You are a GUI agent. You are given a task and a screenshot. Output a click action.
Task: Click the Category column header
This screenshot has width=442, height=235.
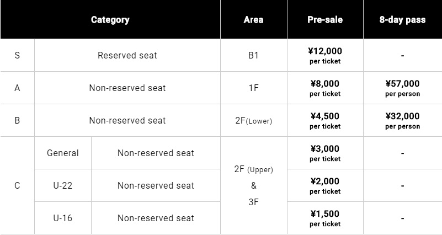point(110,20)
